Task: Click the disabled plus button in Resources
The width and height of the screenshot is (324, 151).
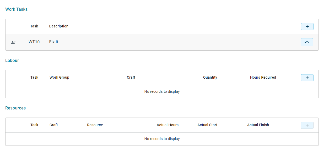Action: pos(307,125)
